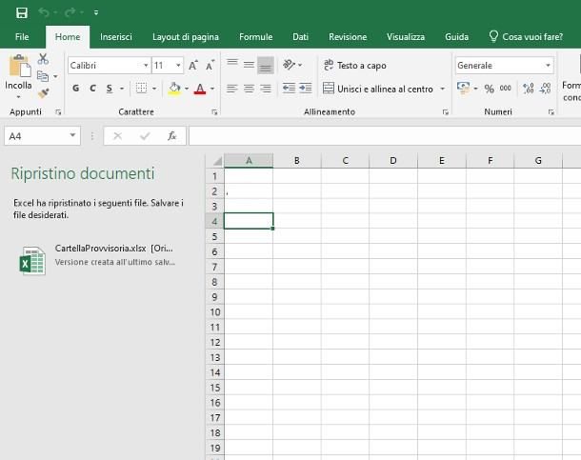
Task: Expand merge and center options arrow
Action: [x=443, y=89]
